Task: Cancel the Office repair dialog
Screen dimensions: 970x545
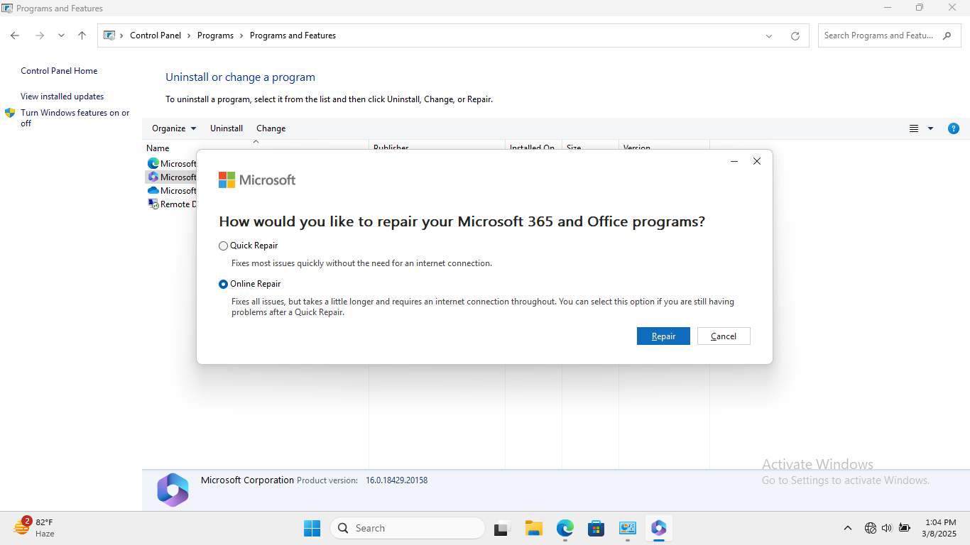Action: tap(724, 336)
